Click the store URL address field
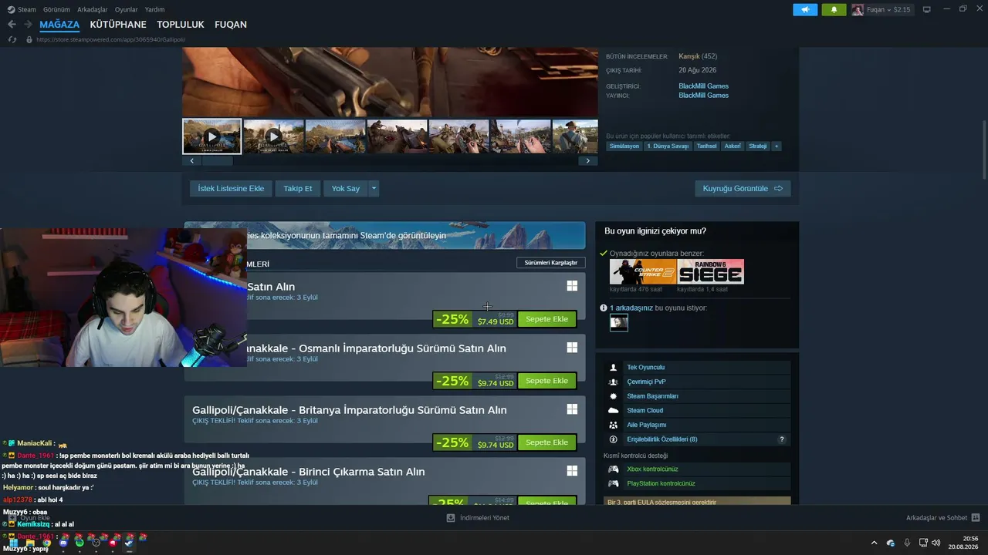988x555 pixels. point(112,39)
